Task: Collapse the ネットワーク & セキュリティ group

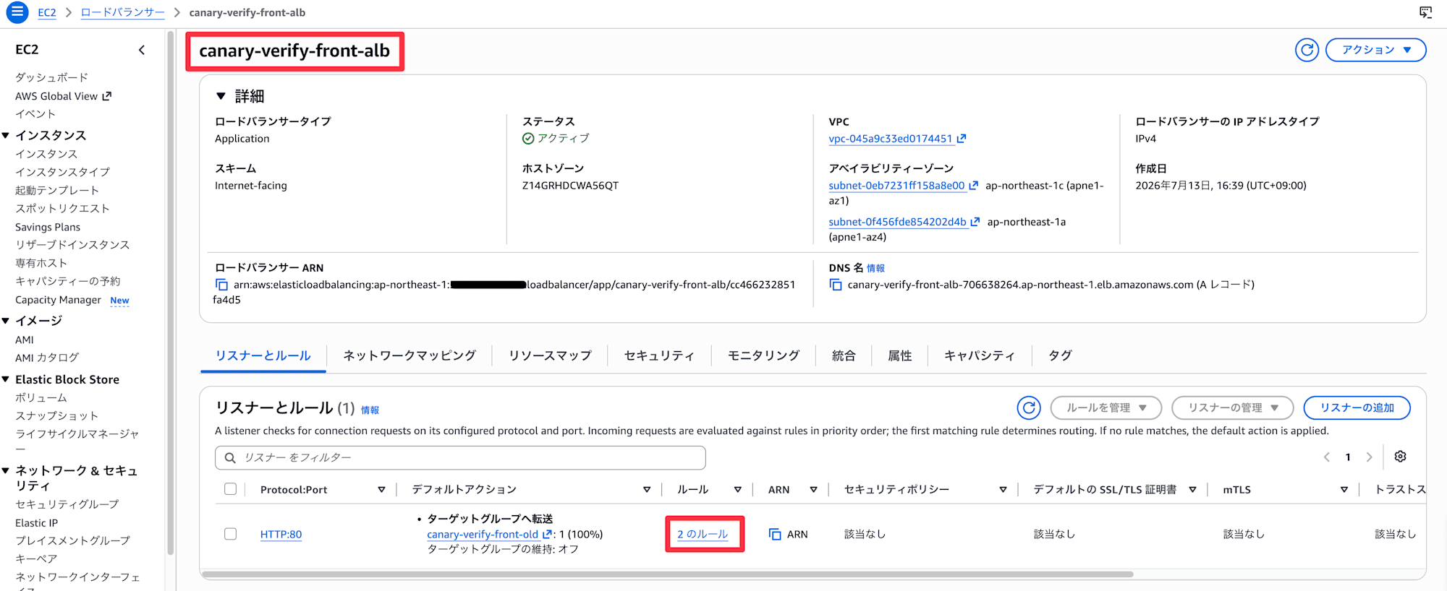Action: click(6, 470)
